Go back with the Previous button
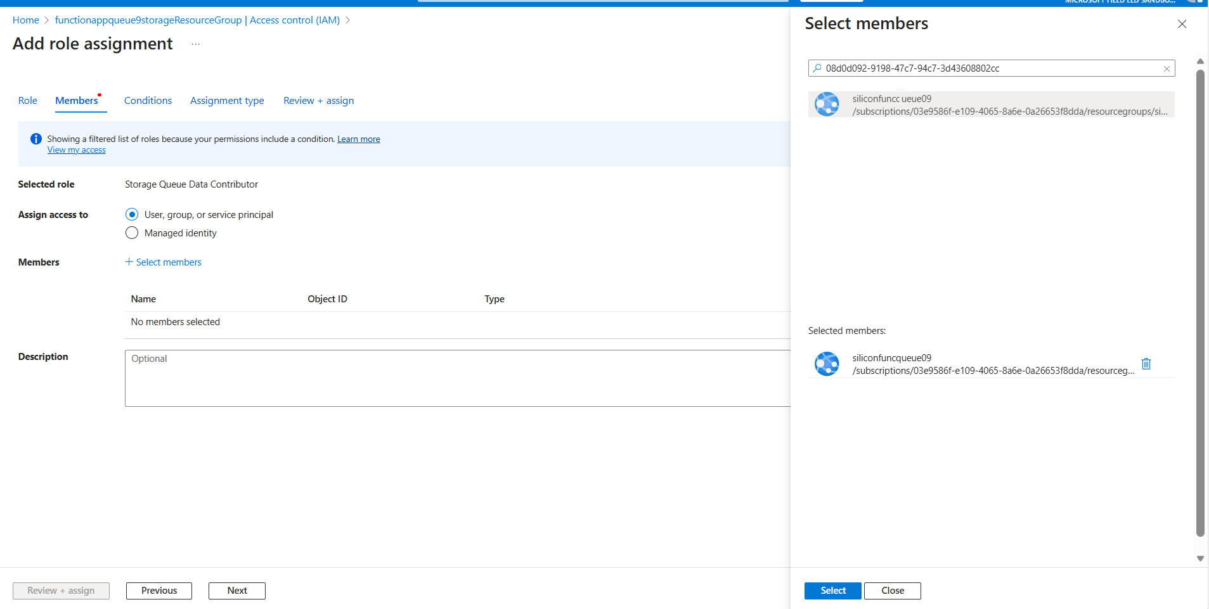 (159, 591)
